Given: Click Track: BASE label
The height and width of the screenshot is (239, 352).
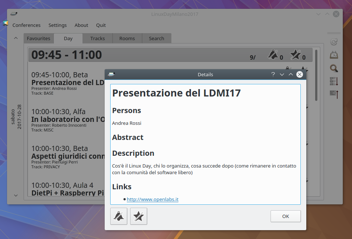Looking at the screenshot, I should click(42, 93).
